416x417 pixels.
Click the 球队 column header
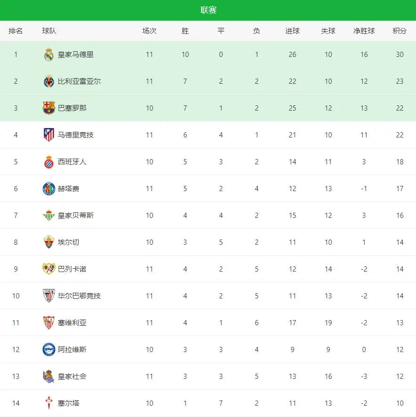pos(49,31)
